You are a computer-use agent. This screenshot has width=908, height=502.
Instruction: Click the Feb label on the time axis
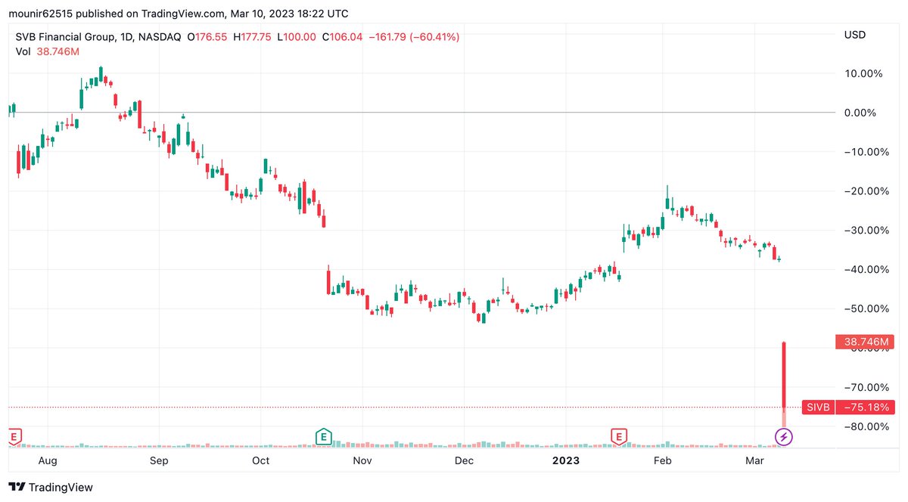tap(662, 460)
